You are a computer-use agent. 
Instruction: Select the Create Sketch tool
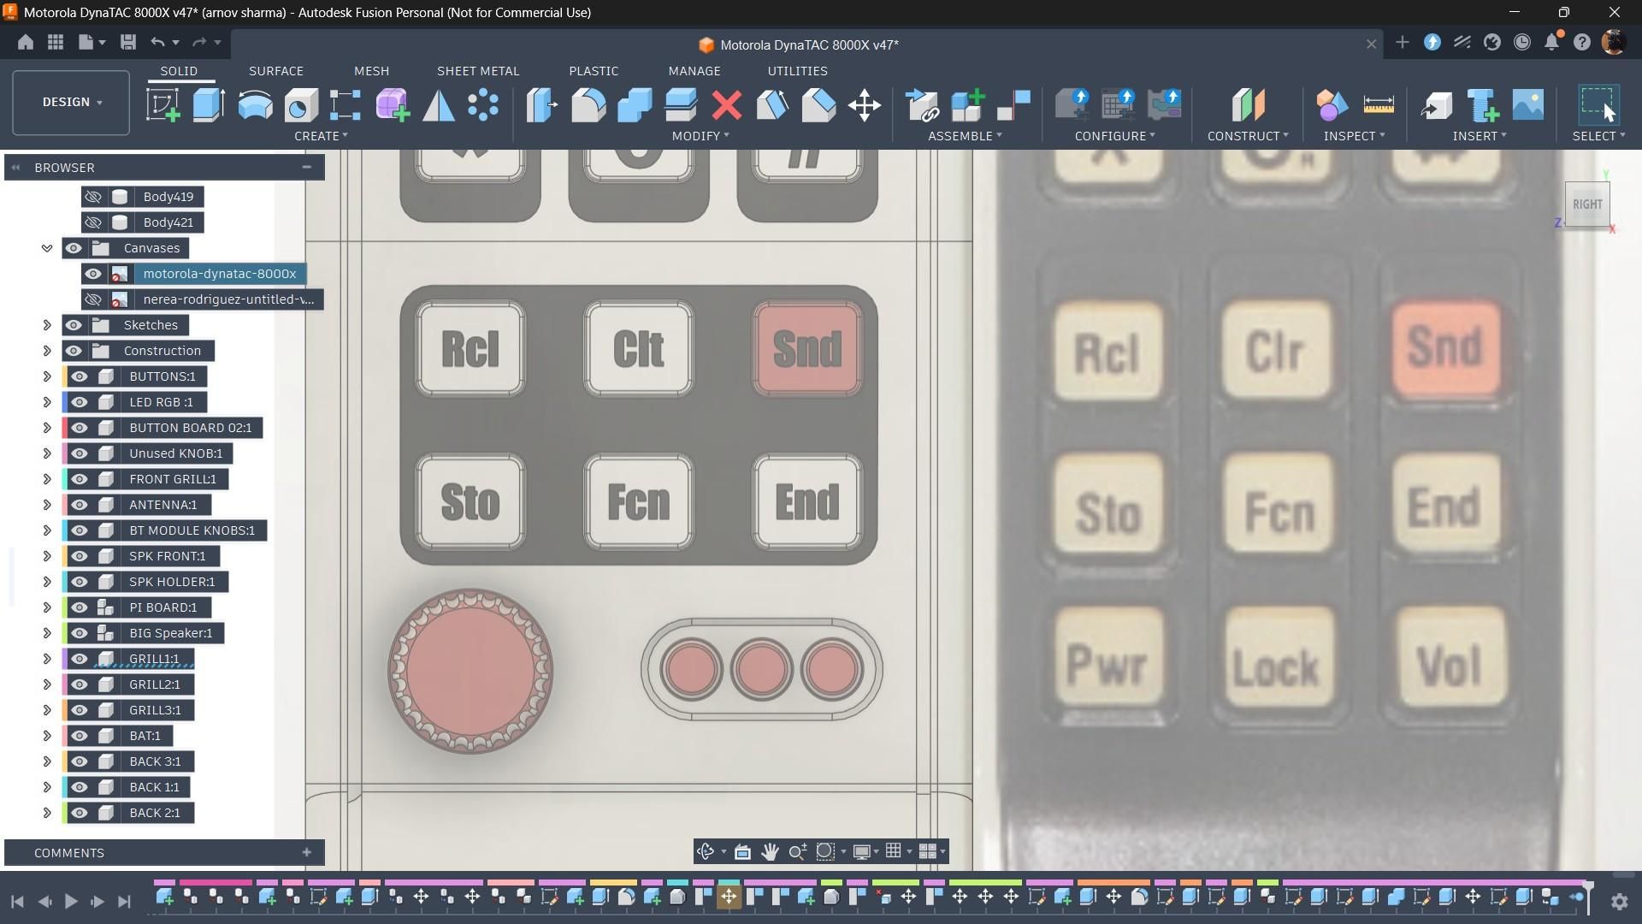click(162, 105)
